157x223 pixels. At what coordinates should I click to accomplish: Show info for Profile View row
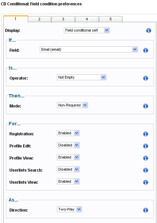tap(146, 158)
